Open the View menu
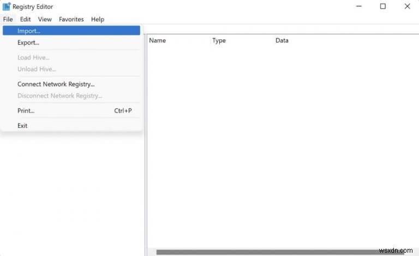Screen dimensions: 419x256 (x=45, y=19)
